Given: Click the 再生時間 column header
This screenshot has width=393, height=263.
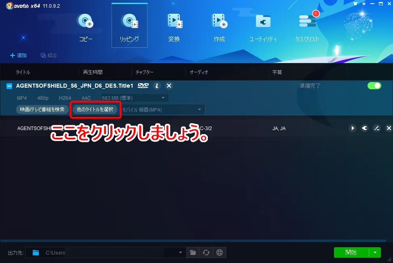Looking at the screenshot, I should [x=93, y=72].
